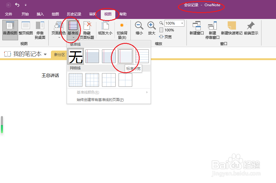
Task: Click the back arrow in title bar
Action: [8, 5]
